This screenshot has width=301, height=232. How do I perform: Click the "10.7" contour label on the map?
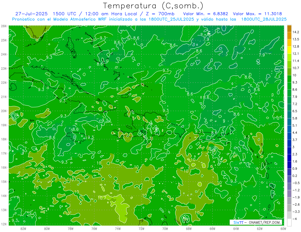(x=102, y=198)
